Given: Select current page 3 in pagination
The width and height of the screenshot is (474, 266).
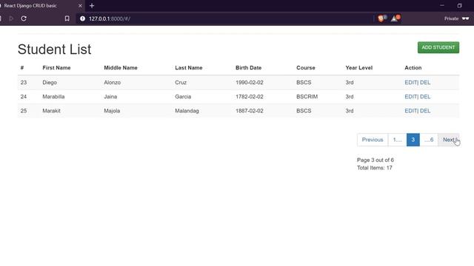Looking at the screenshot, I should tap(413, 140).
